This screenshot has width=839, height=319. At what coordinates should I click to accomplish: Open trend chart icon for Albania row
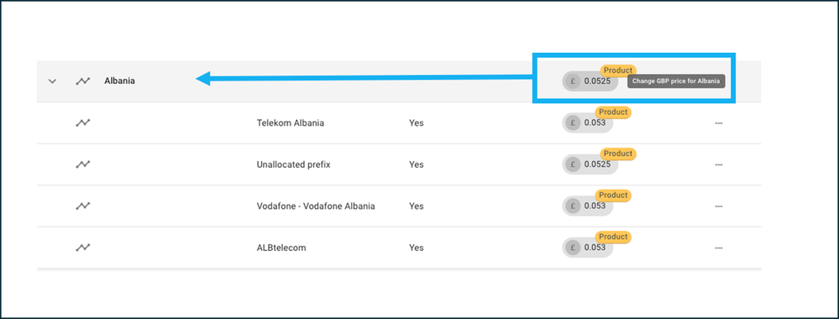[82, 81]
